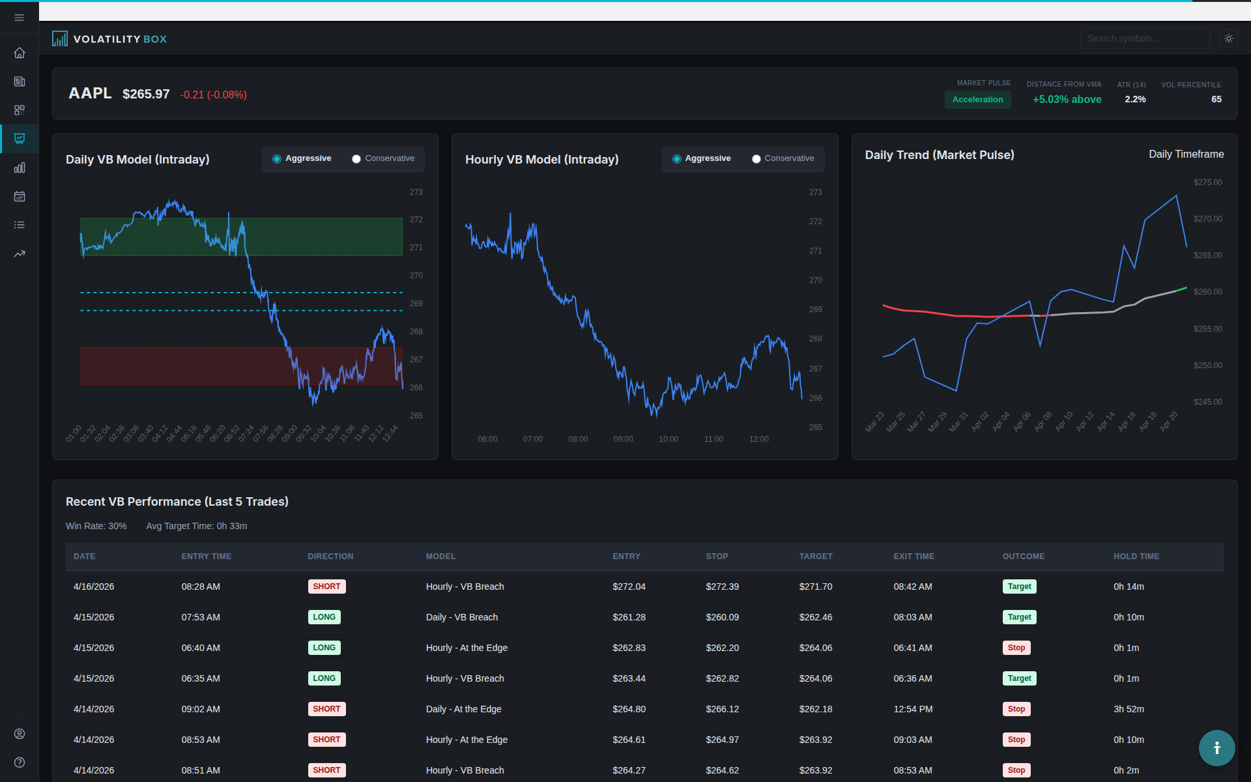Click the $265.97 price value
Viewport: 1251px width, 782px height.
click(146, 94)
